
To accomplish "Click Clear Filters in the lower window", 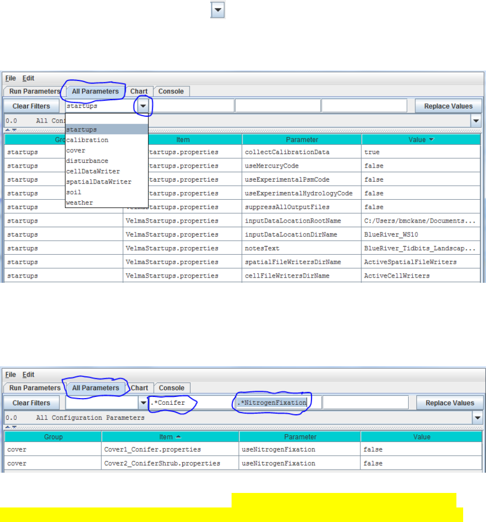I will (x=31, y=403).
